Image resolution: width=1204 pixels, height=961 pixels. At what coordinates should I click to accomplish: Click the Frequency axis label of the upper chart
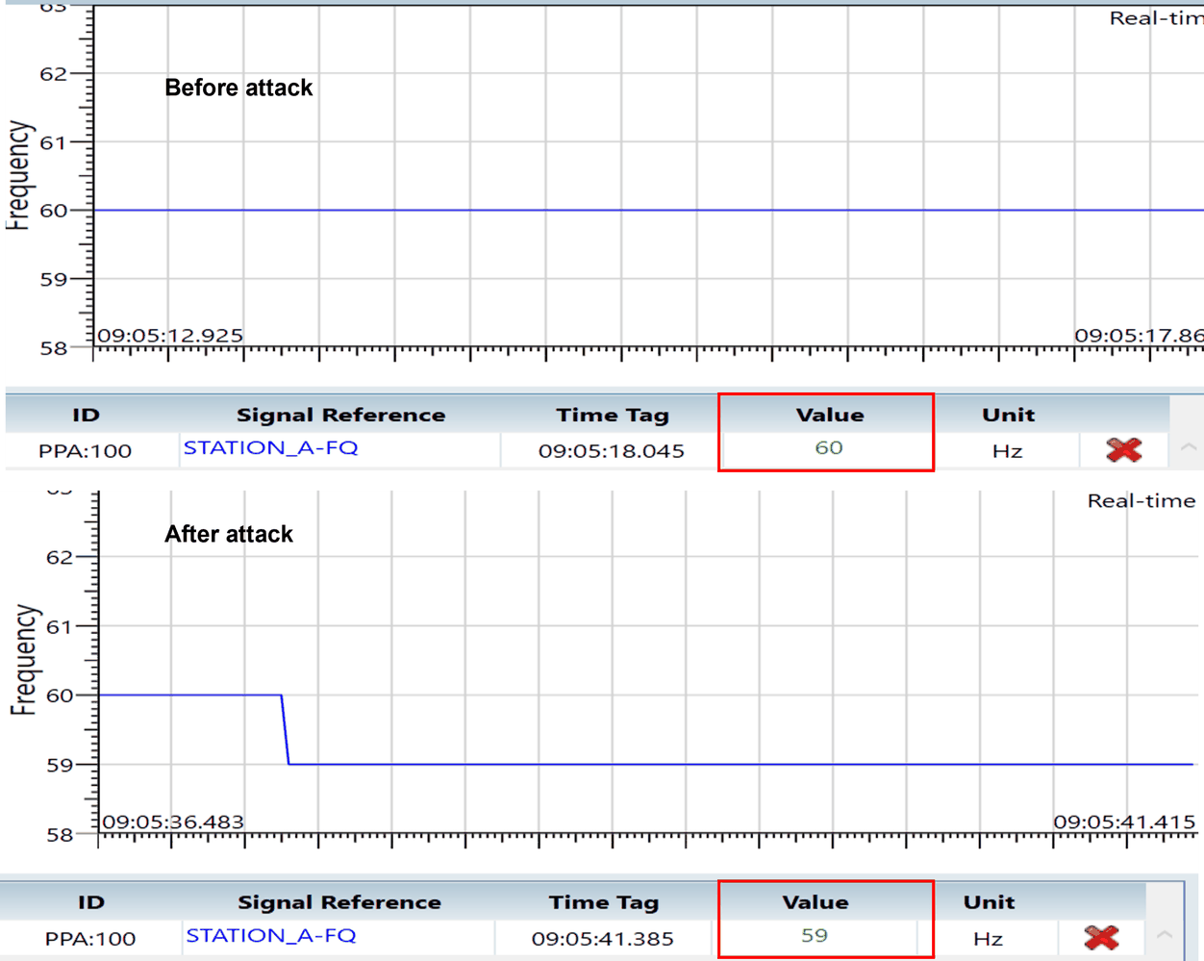click(19, 175)
